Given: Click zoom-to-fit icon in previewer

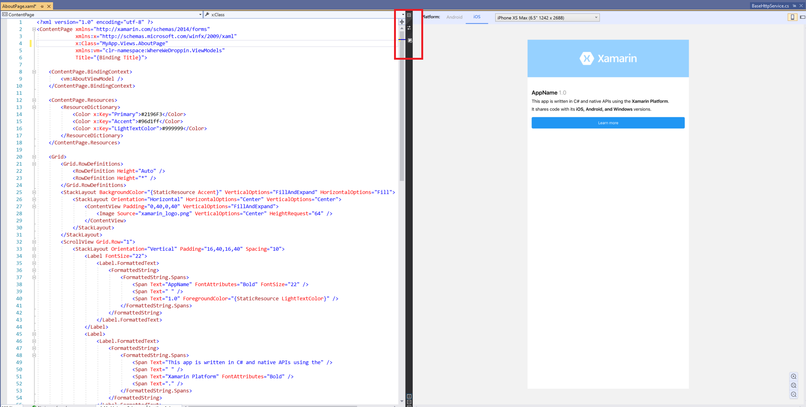Looking at the screenshot, I should (x=794, y=385).
